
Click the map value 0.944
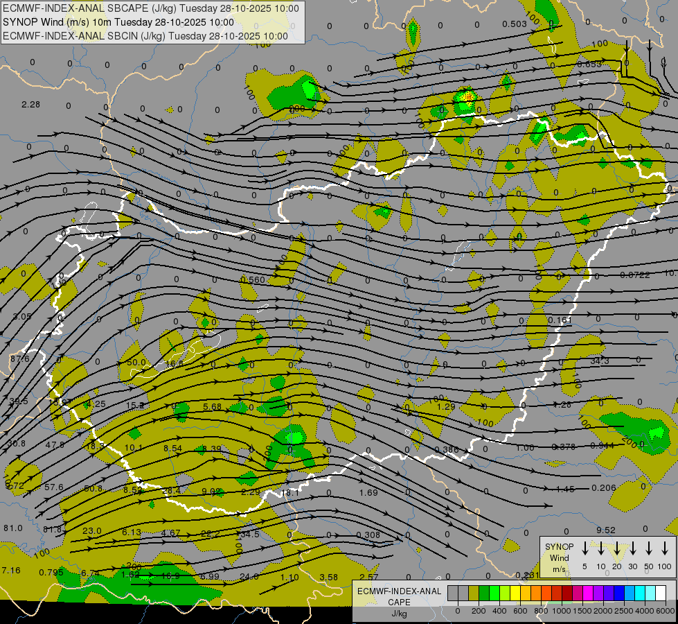pos(602,445)
